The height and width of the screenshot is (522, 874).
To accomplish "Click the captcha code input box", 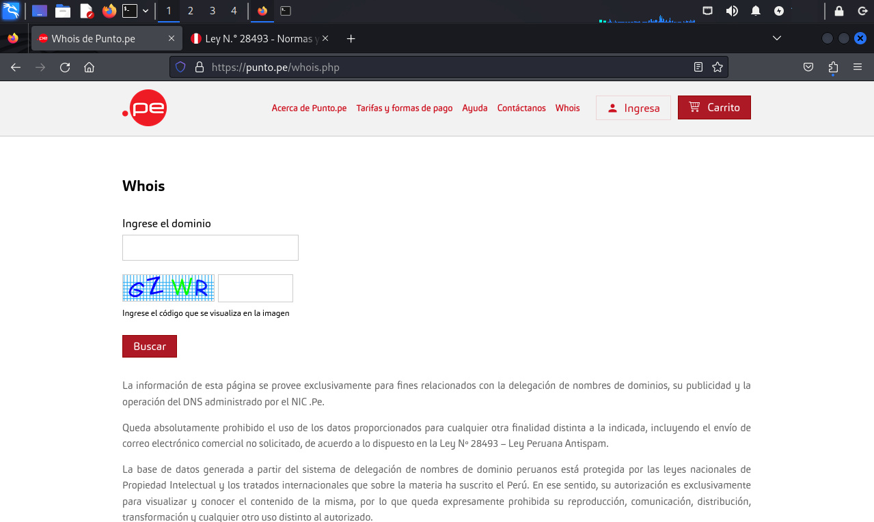I will coord(256,288).
